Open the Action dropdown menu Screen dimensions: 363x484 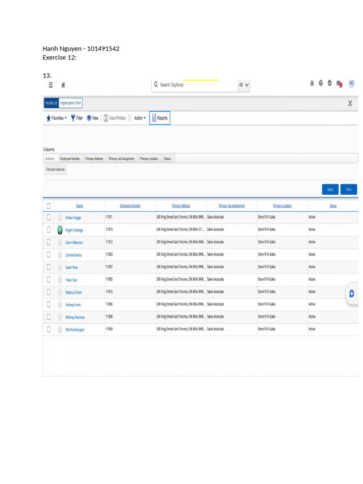139,118
